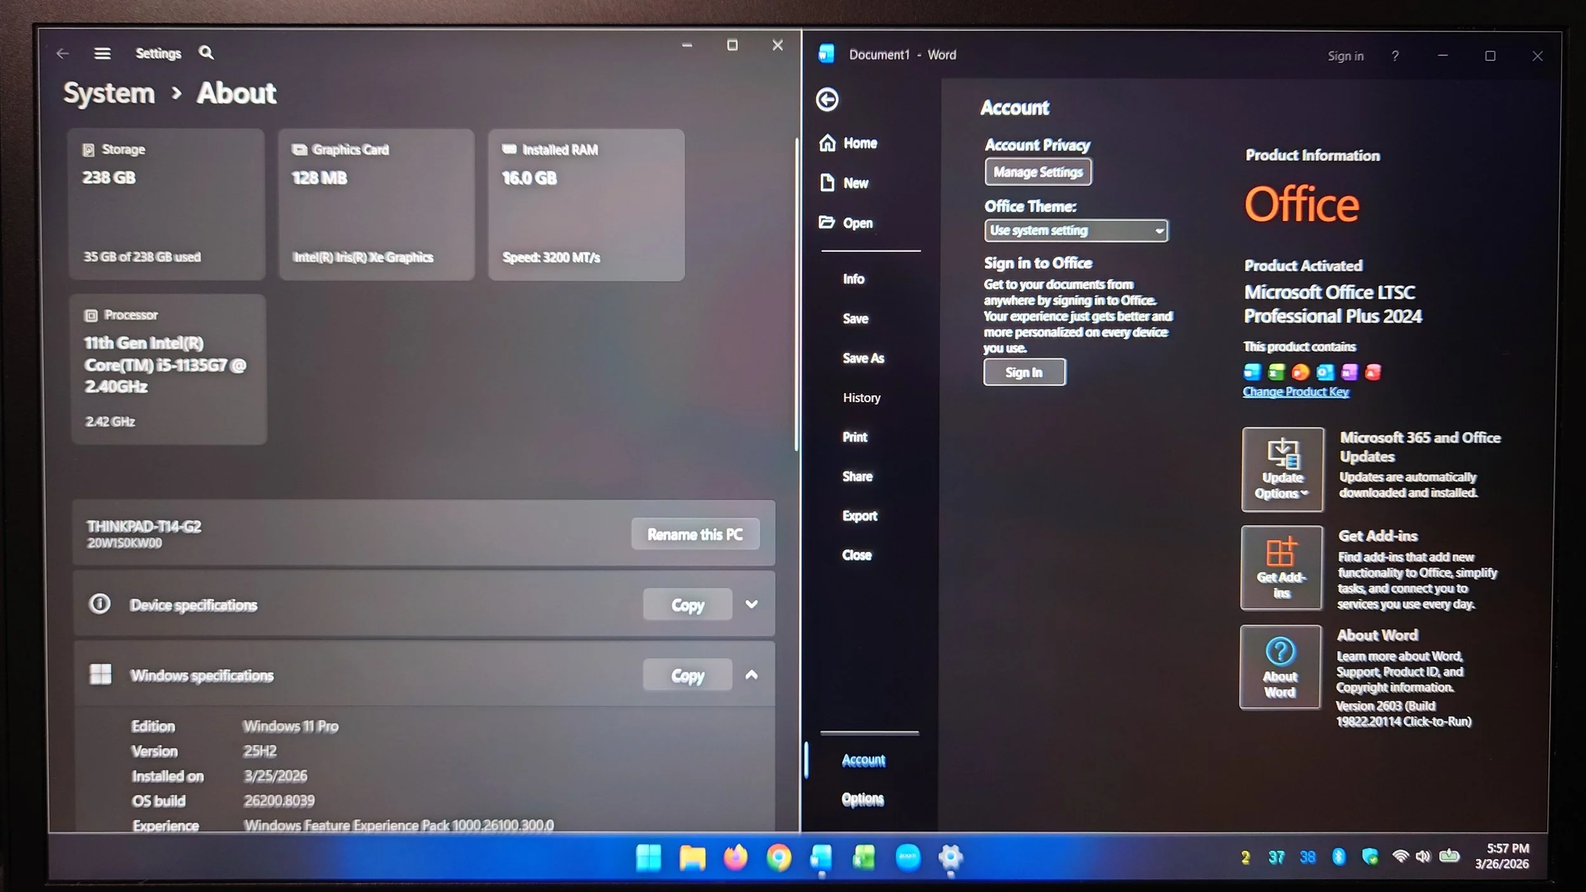Image resolution: width=1586 pixels, height=892 pixels.
Task: Open the About Word info button
Action: click(1280, 667)
